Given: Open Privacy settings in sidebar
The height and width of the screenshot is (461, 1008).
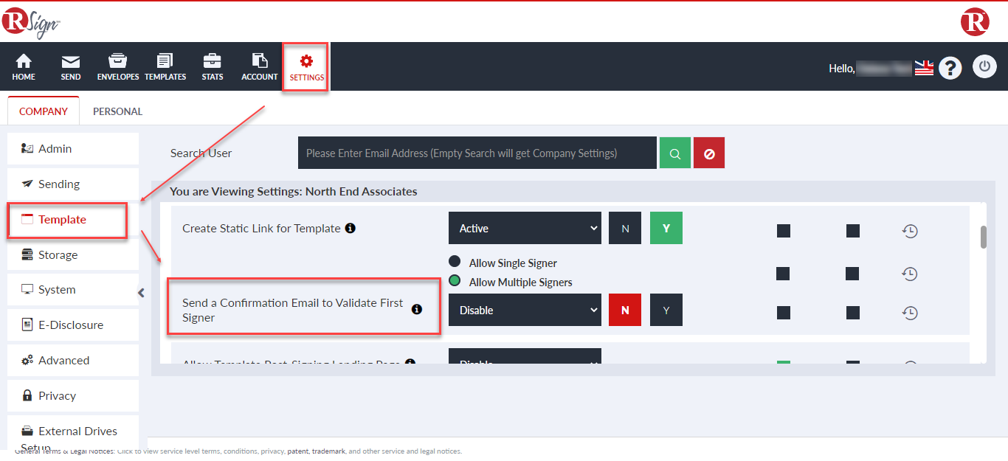Looking at the screenshot, I should click(x=73, y=395).
